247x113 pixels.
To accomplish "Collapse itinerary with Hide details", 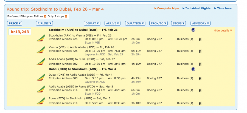I will (x=223, y=30).
